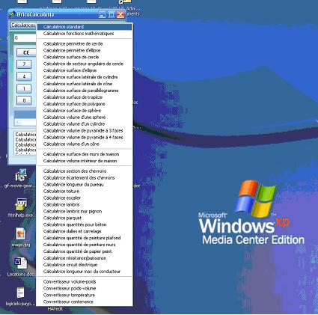The width and height of the screenshot is (318, 315).
Task: Open Calculatrice surface de sphère
Action: pyautogui.click(x=85, y=111)
